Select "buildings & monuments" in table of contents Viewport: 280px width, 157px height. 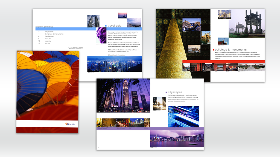[x=54, y=34]
